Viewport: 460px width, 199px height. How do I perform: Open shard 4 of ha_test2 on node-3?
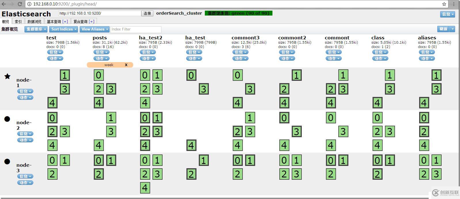click(x=145, y=188)
